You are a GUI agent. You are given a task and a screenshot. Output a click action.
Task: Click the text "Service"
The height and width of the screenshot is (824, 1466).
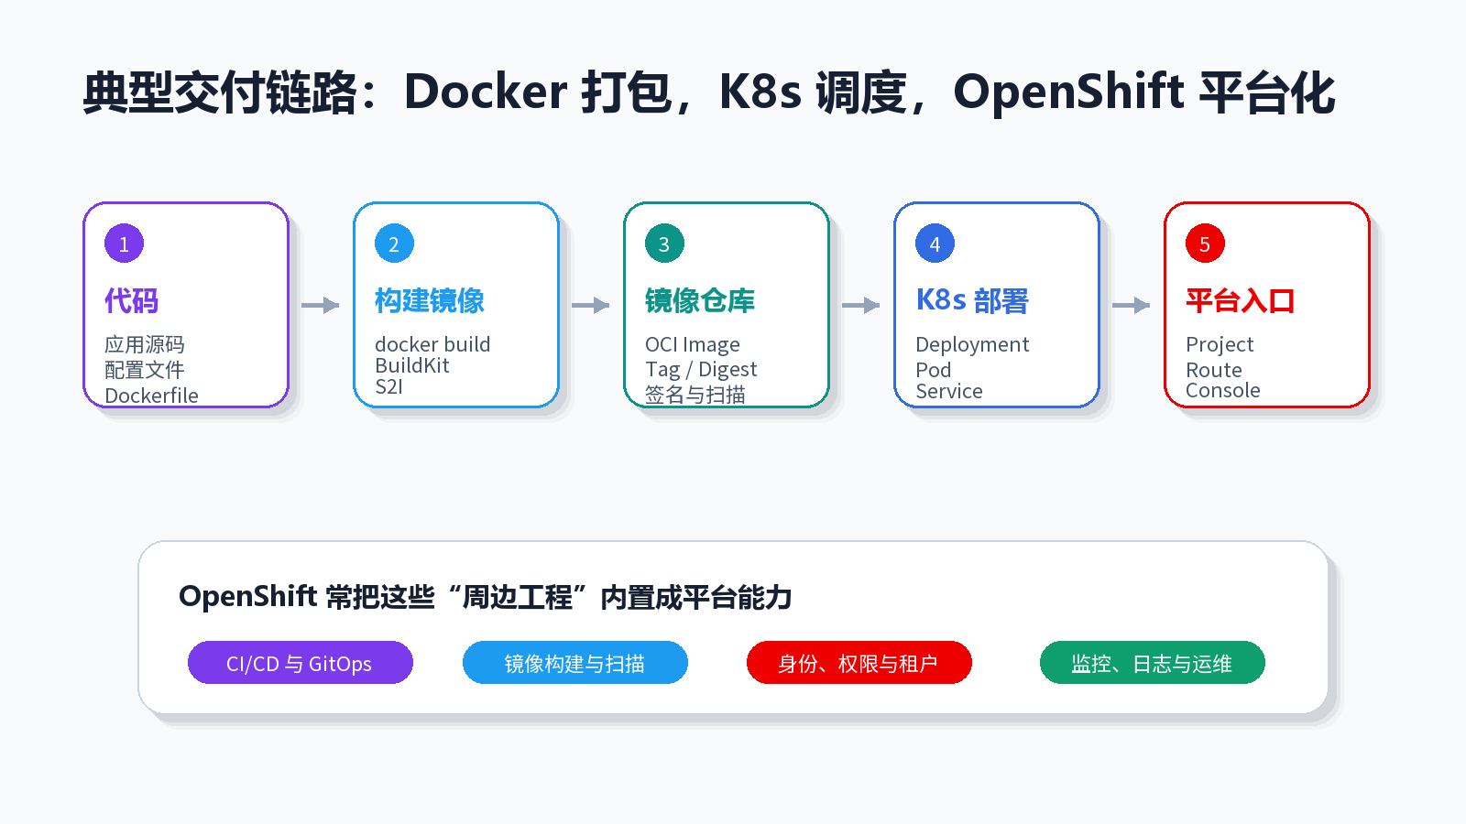(x=949, y=391)
